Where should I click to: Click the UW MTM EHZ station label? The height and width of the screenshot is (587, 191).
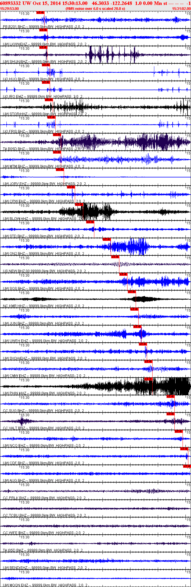[x=14, y=166]
